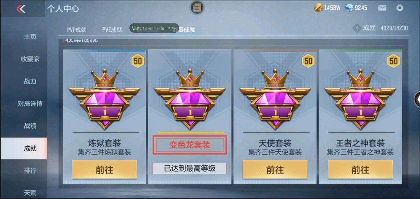
Task: Switch to the PVE成就 tab
Action: click(x=112, y=30)
